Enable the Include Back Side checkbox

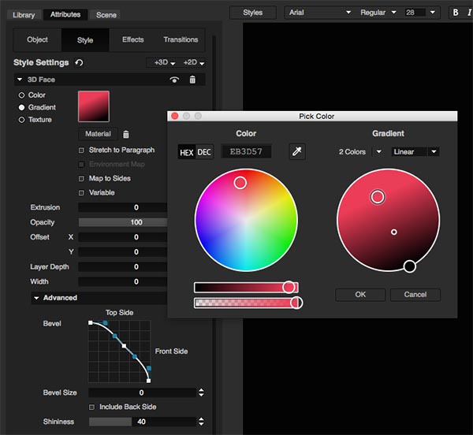coord(92,407)
